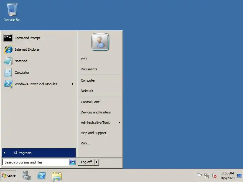Select the Command Prompt text label
This screenshot has height=182, width=243.
point(27,38)
